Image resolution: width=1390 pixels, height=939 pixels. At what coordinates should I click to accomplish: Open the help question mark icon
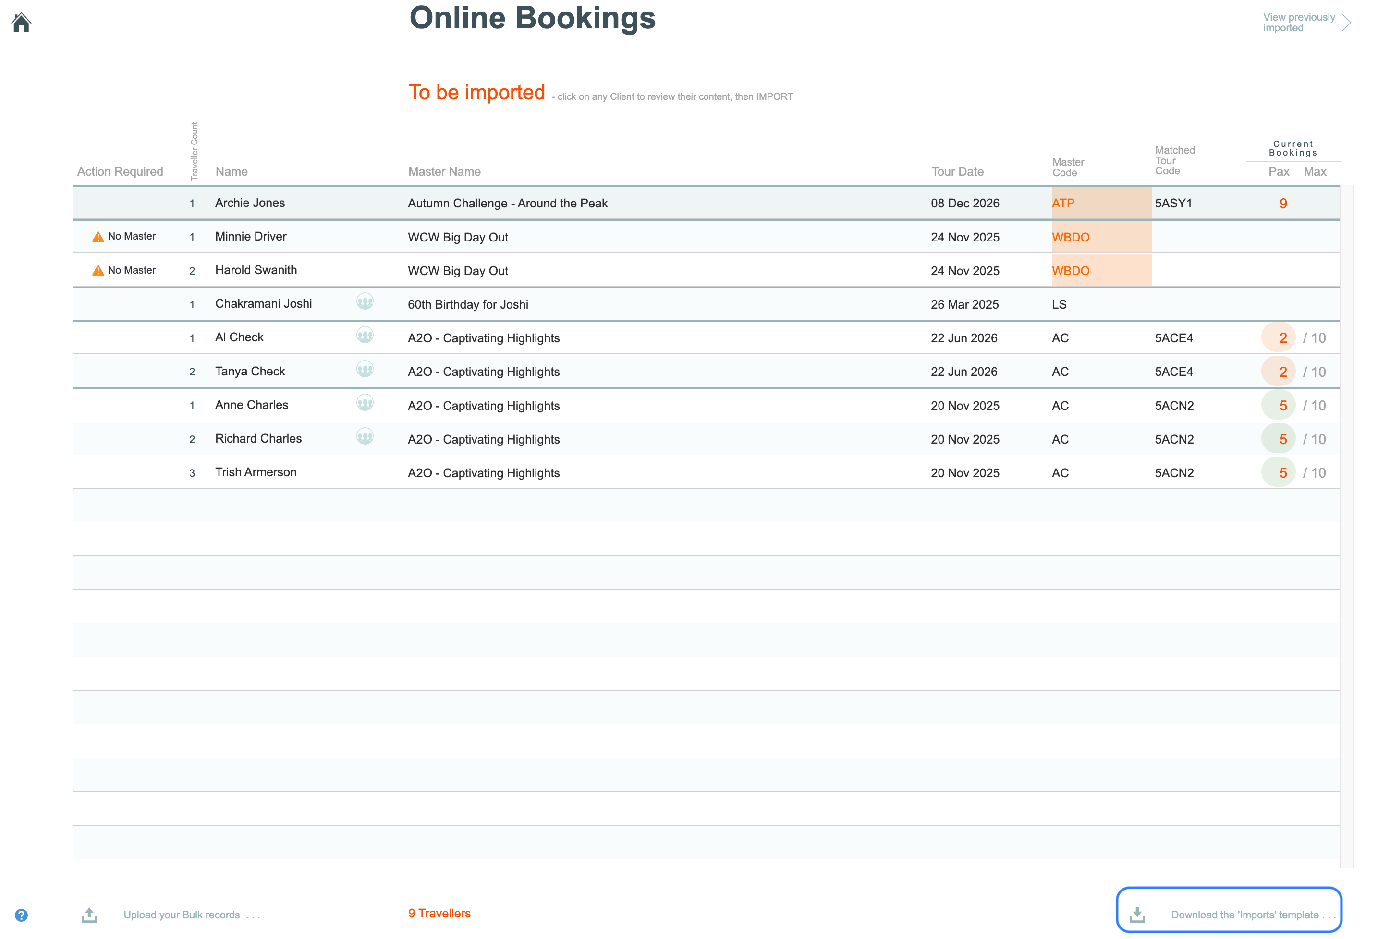tap(22, 915)
